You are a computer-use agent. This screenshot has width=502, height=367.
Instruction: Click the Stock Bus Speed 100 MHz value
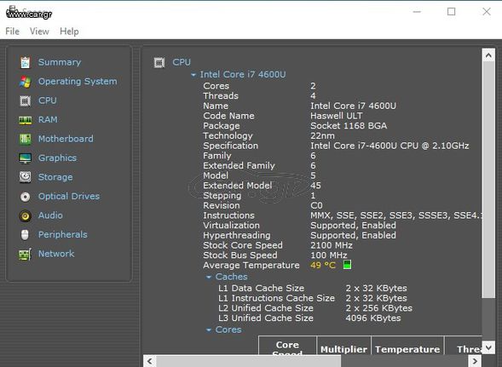[329, 255]
